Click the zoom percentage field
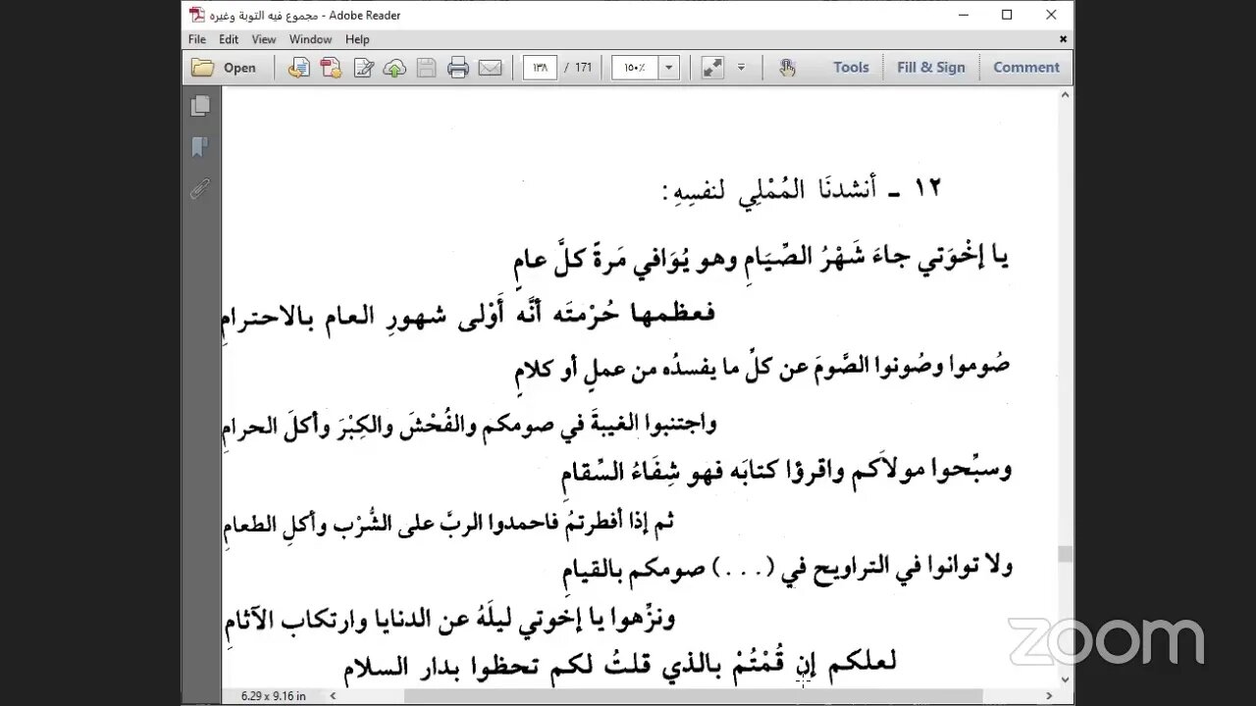The image size is (1256, 706). coord(635,68)
